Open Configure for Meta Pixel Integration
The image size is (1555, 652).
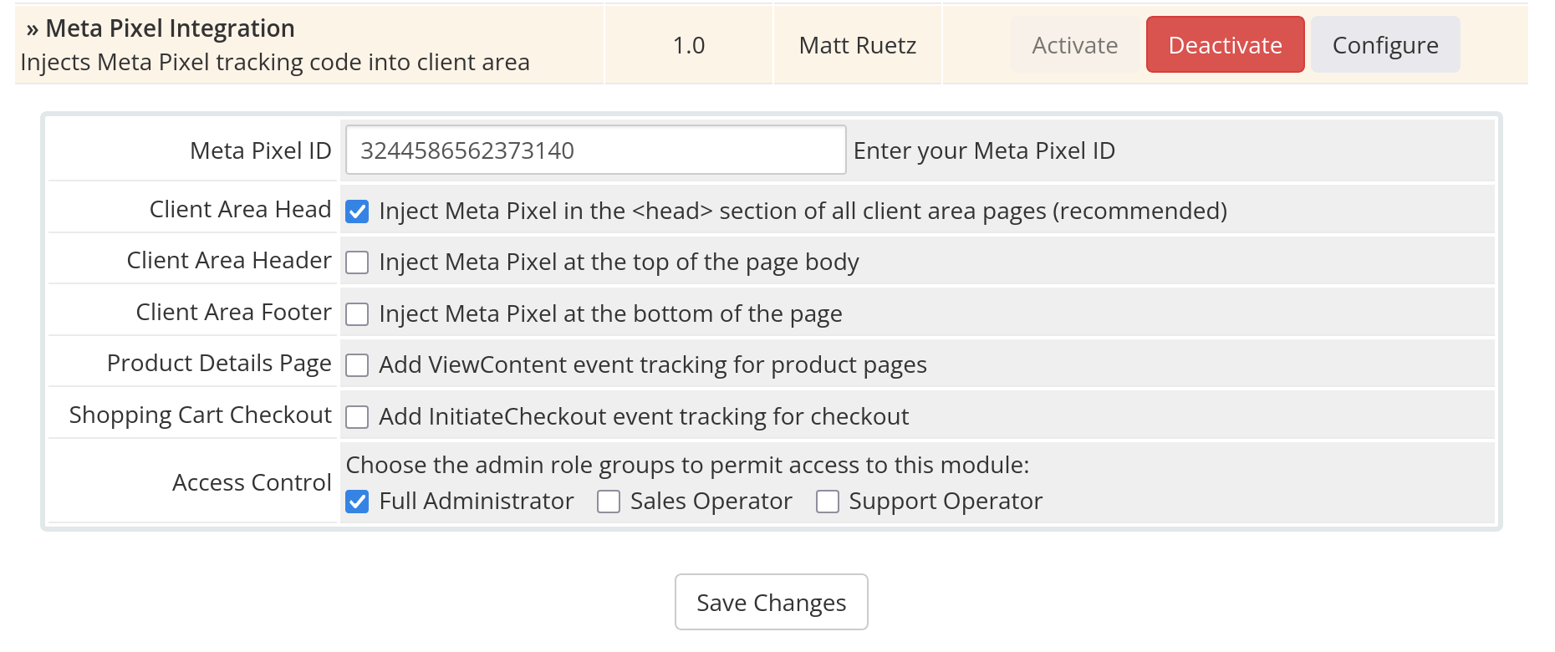pyautogui.click(x=1385, y=45)
